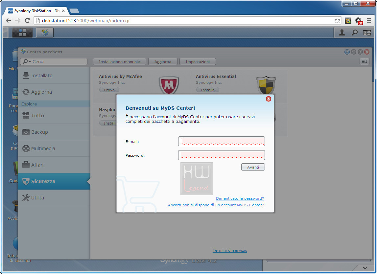This screenshot has height=274, width=377.
Task: Open the search filter dropdown arrow
Action: point(30,62)
